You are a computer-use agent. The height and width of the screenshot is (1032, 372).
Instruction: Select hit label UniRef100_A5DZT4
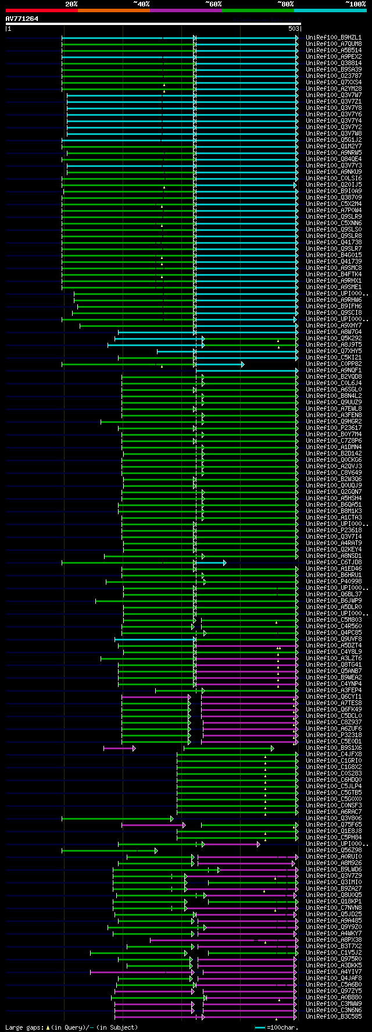pyautogui.click(x=334, y=646)
